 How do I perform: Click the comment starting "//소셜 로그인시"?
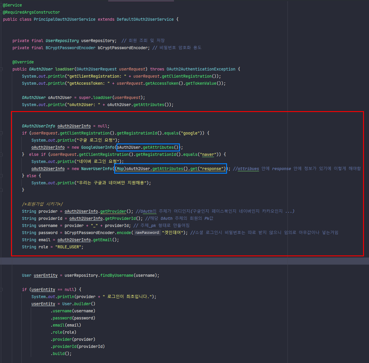tap(264, 233)
